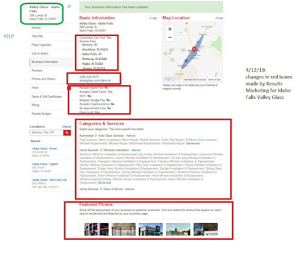Edit services for Auto Glass Services
Viewport: 307px width, 253px height.
tap(192, 143)
